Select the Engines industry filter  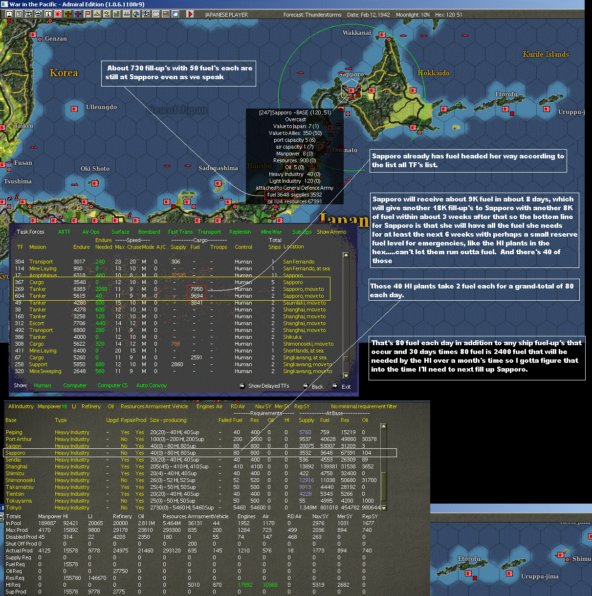[x=205, y=406]
